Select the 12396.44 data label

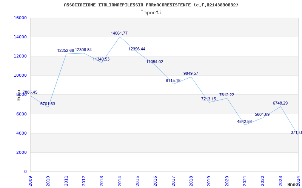pyautogui.click(x=137, y=49)
